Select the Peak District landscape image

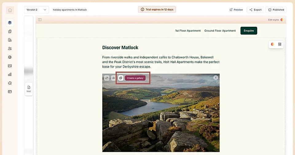coord(161,113)
